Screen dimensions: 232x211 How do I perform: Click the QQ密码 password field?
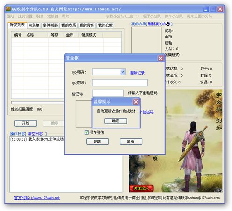[x=120, y=83]
